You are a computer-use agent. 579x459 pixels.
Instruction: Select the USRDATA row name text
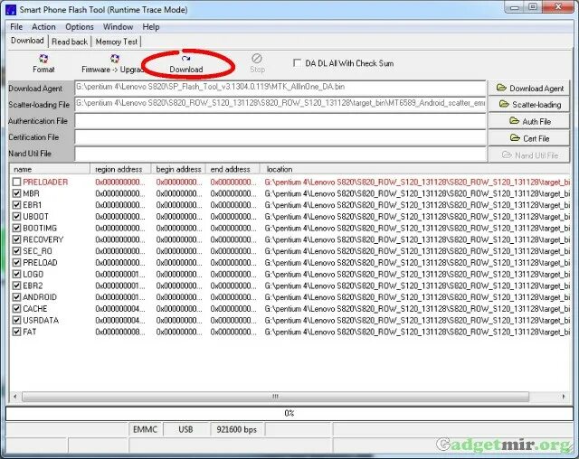[x=41, y=321]
